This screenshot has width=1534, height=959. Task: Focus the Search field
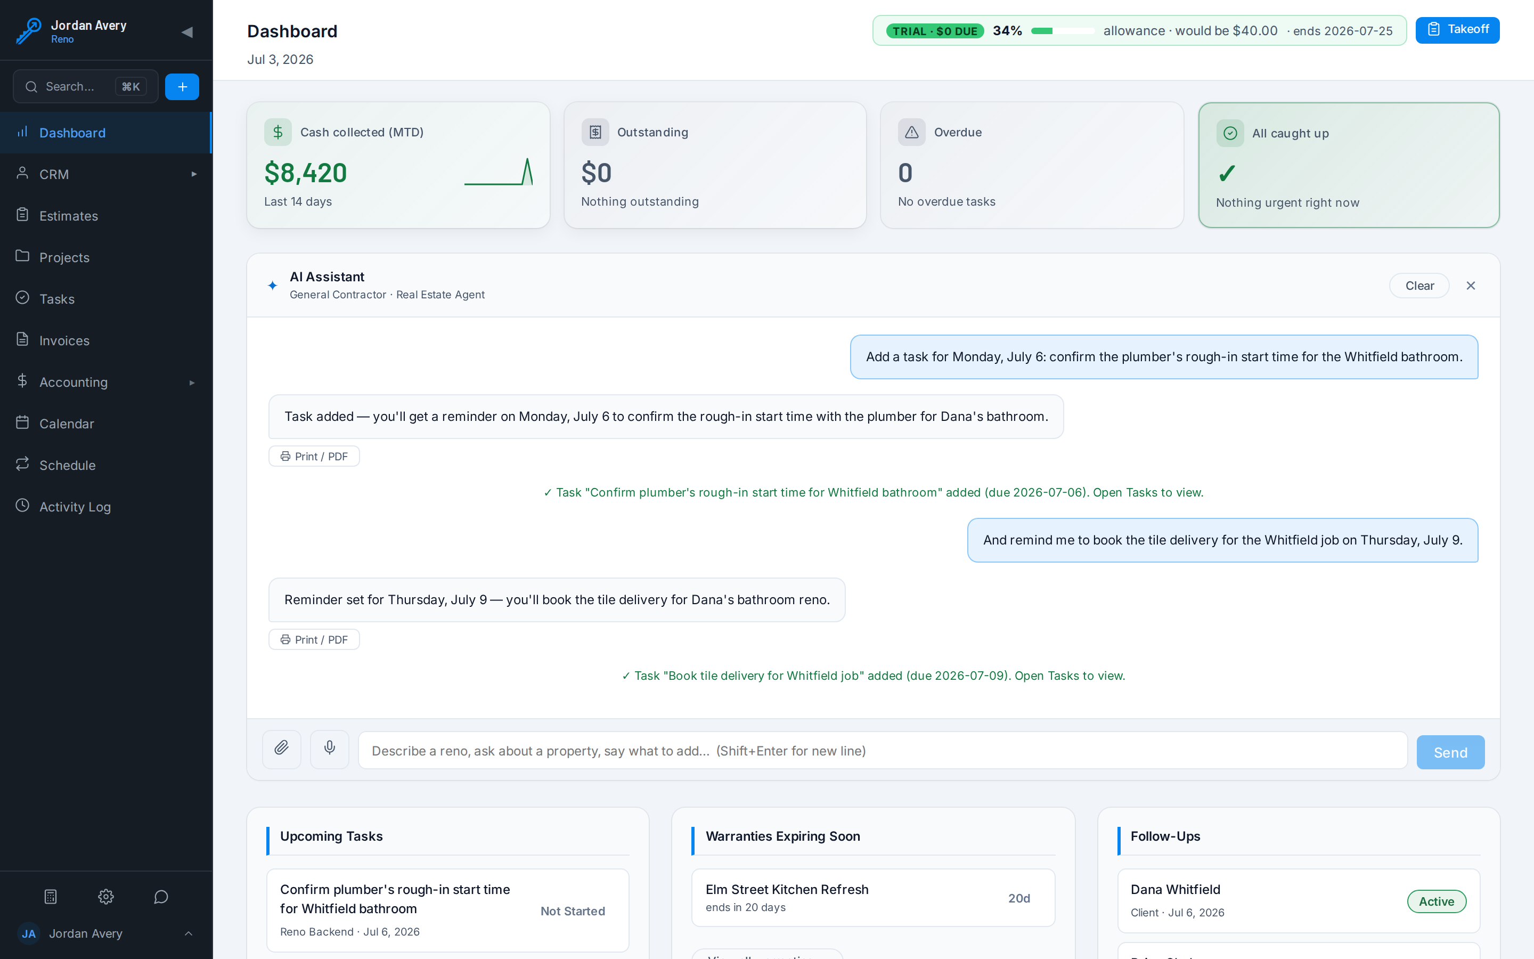tap(86, 86)
